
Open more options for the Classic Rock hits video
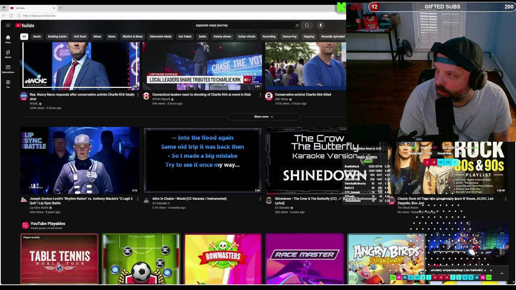(506, 199)
